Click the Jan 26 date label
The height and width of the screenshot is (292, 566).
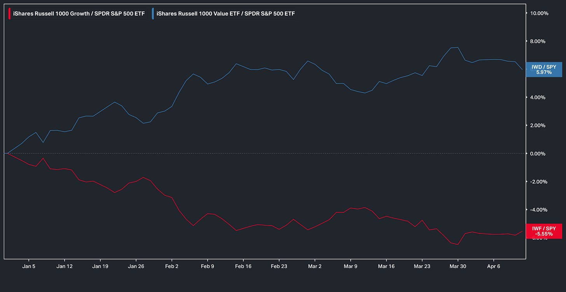point(136,266)
